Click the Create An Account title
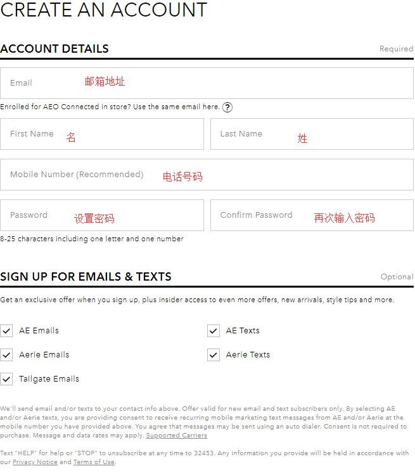The height and width of the screenshot is (473, 415). 104,10
